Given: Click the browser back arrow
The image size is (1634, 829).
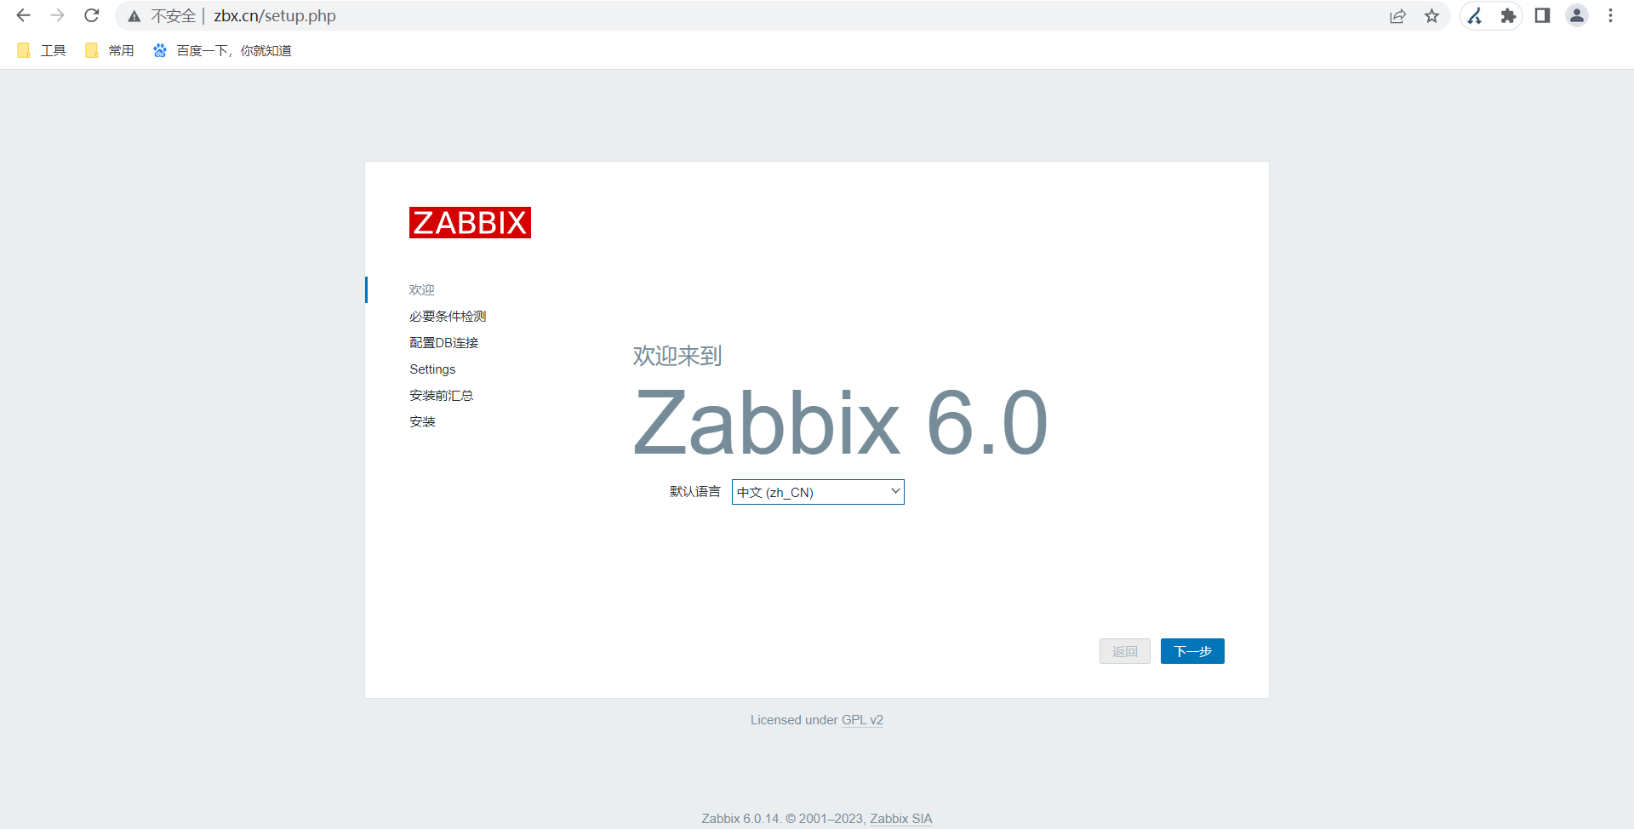Looking at the screenshot, I should tap(24, 16).
